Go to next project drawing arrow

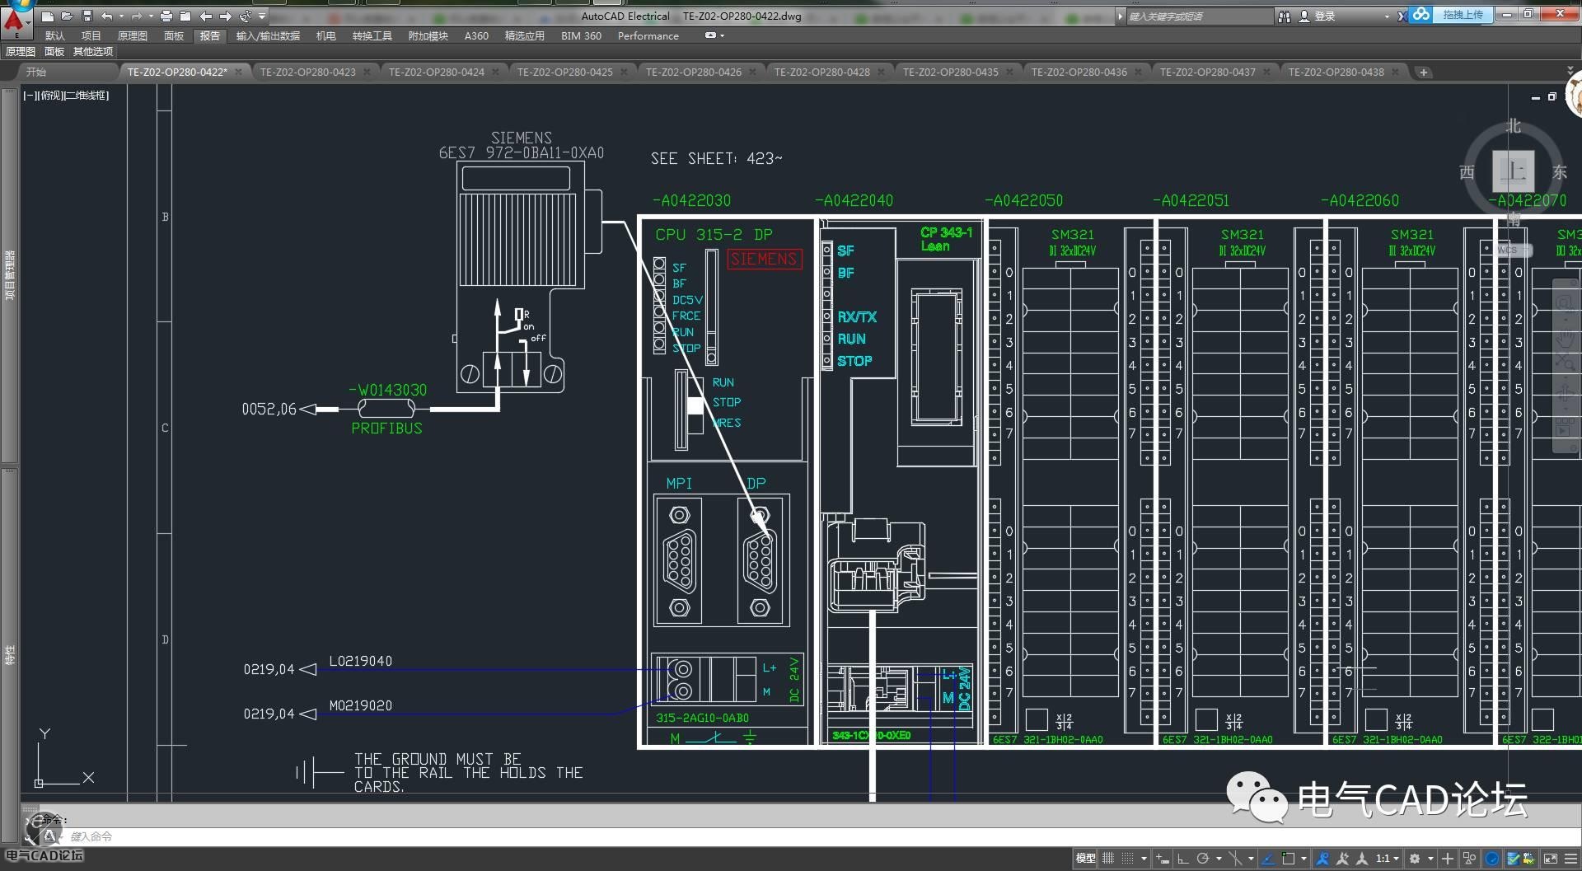[x=225, y=16]
